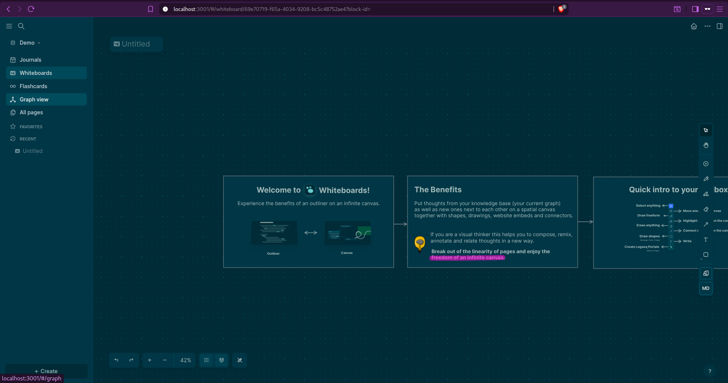Zoom out with the minus button

coord(165,360)
